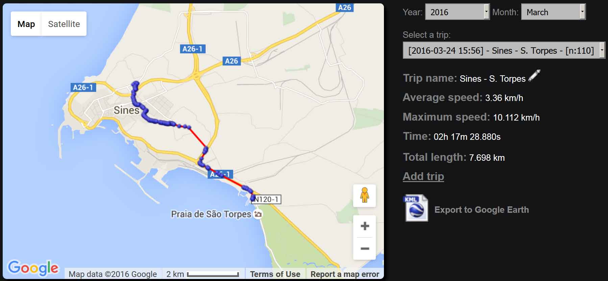Click the 2 km map scale bar
This screenshot has height=281, width=608.
202,274
